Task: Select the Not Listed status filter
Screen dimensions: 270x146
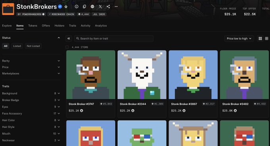Action: point(33,46)
